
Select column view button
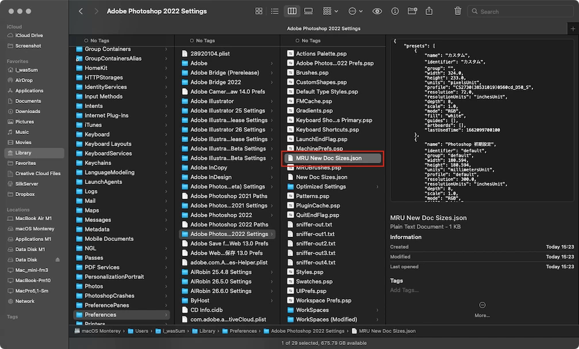click(x=292, y=11)
